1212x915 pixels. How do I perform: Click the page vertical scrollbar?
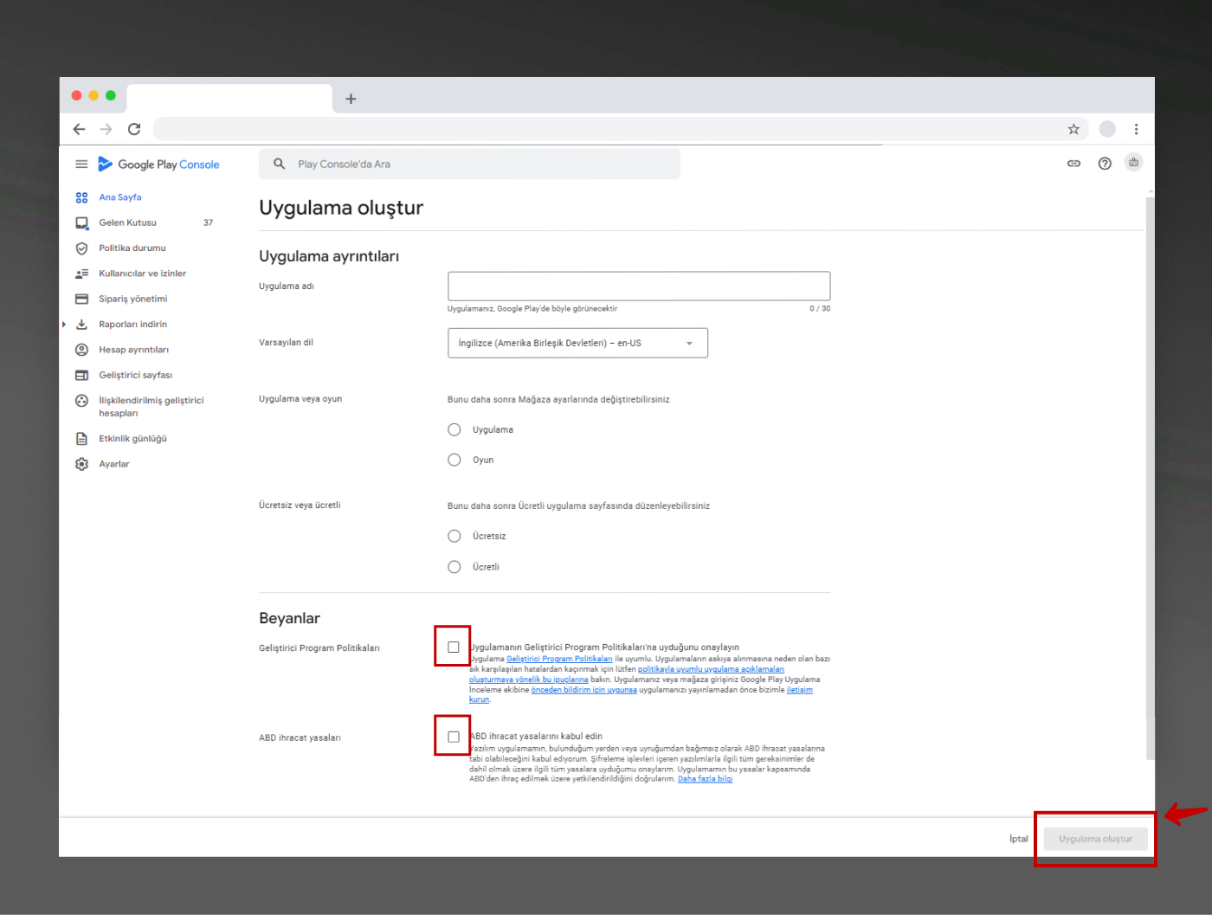(x=1150, y=479)
